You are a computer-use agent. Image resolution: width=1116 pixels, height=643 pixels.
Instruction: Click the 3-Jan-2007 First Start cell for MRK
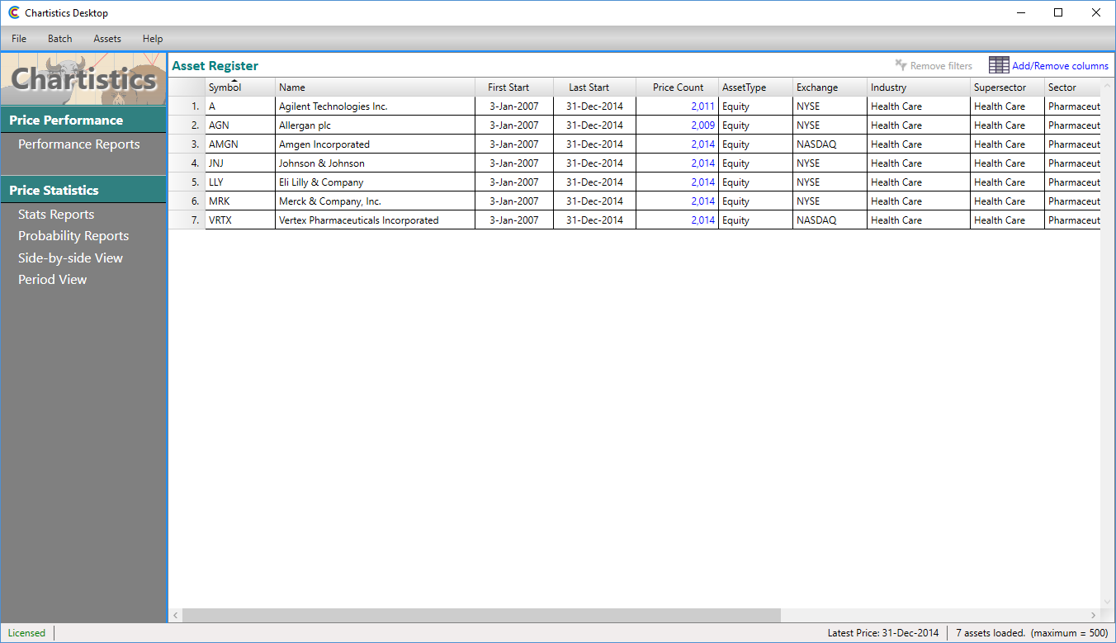pos(514,201)
